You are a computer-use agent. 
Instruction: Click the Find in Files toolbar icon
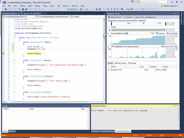(87, 9)
